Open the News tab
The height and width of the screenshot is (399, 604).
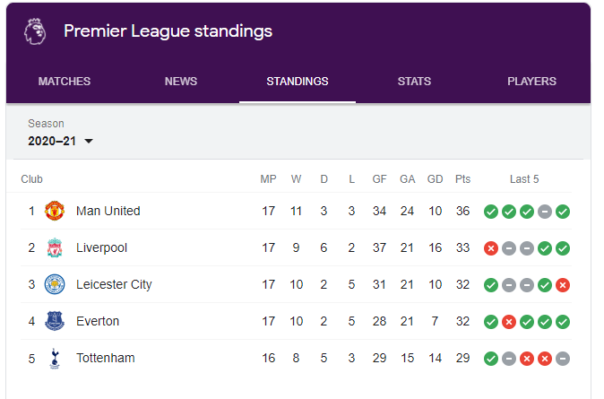point(181,82)
